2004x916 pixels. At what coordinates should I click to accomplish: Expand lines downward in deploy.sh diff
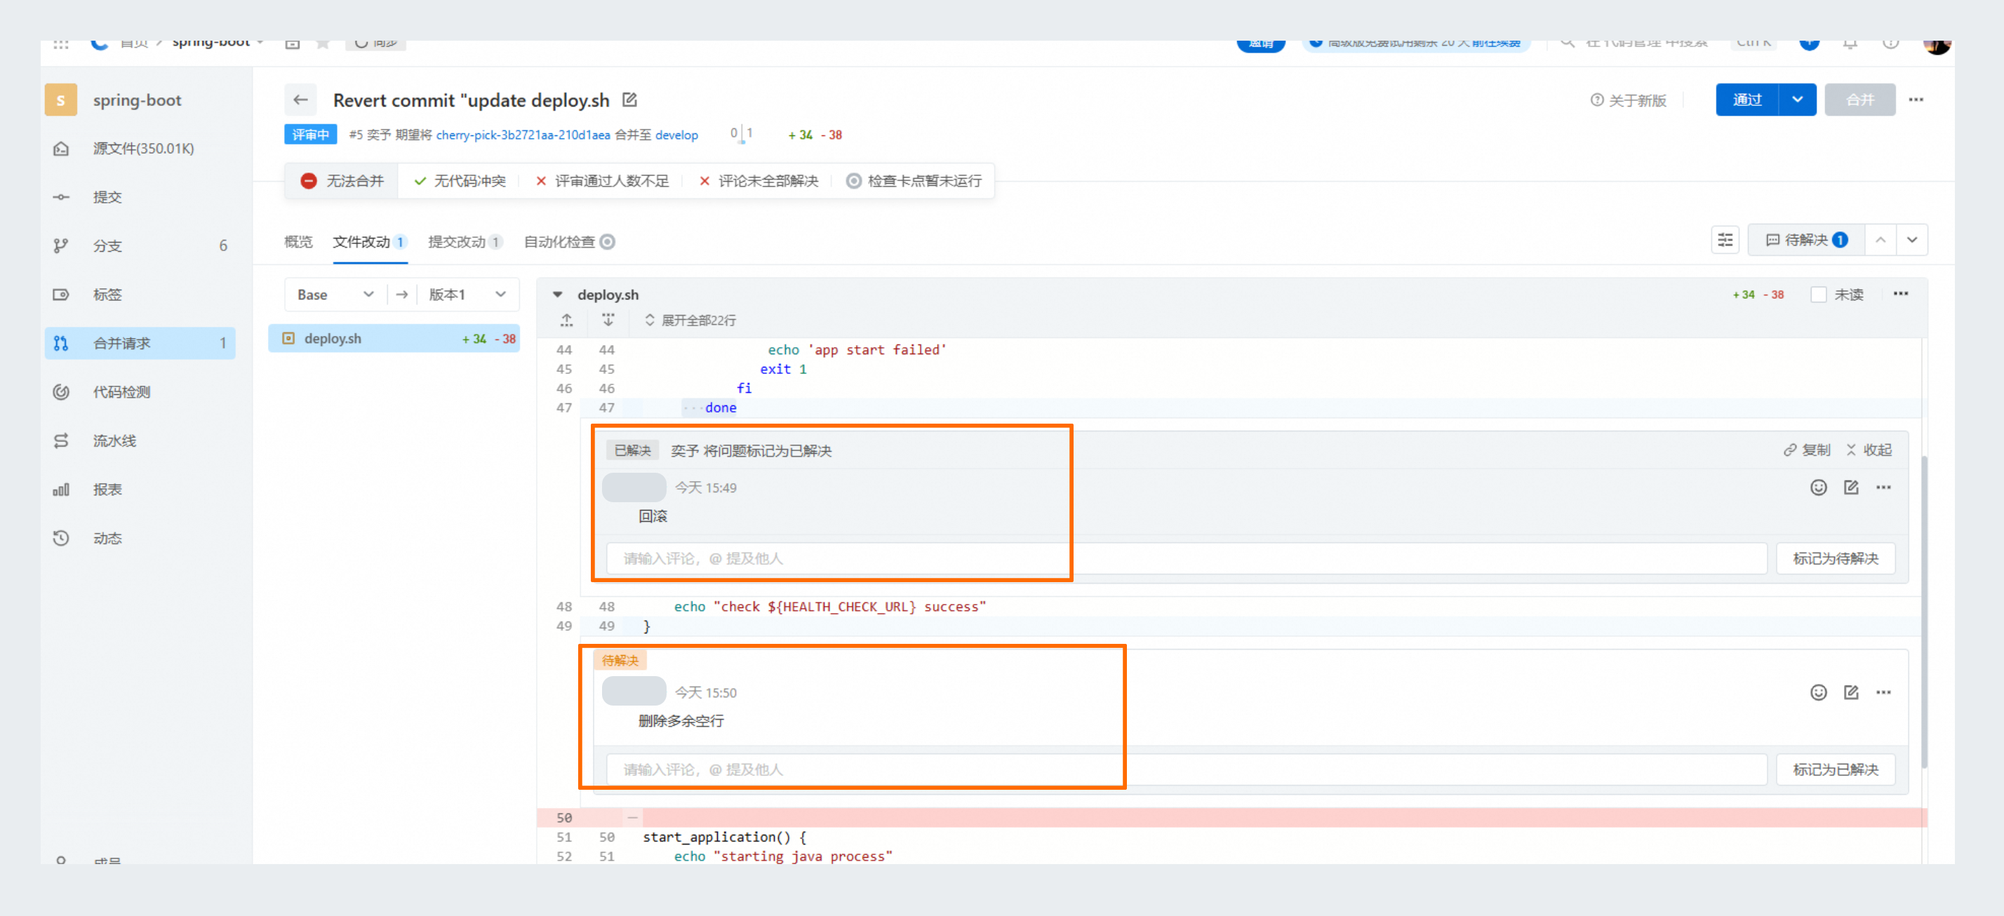tap(608, 320)
